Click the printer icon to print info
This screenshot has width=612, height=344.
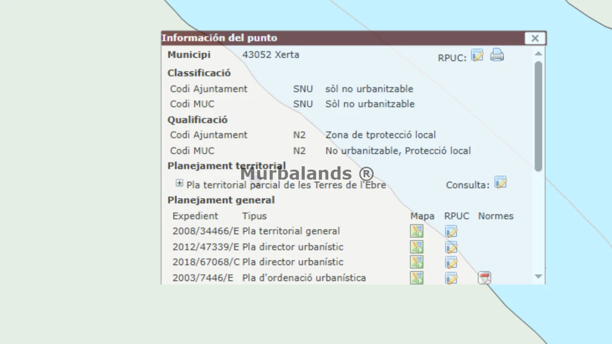coord(497,55)
